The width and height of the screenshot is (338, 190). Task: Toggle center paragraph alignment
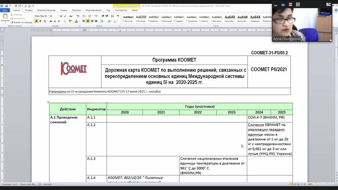(x=88, y=21)
